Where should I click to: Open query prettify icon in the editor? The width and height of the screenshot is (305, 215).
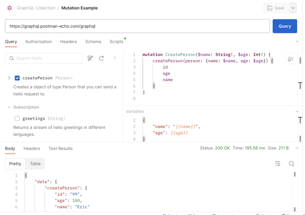[290, 58]
